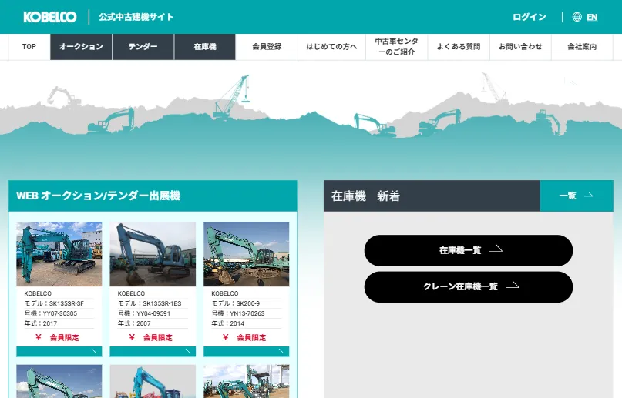Viewport: 622px width, 398px height.
Task: Open the SK200-9 excavator photo
Action: point(247,254)
